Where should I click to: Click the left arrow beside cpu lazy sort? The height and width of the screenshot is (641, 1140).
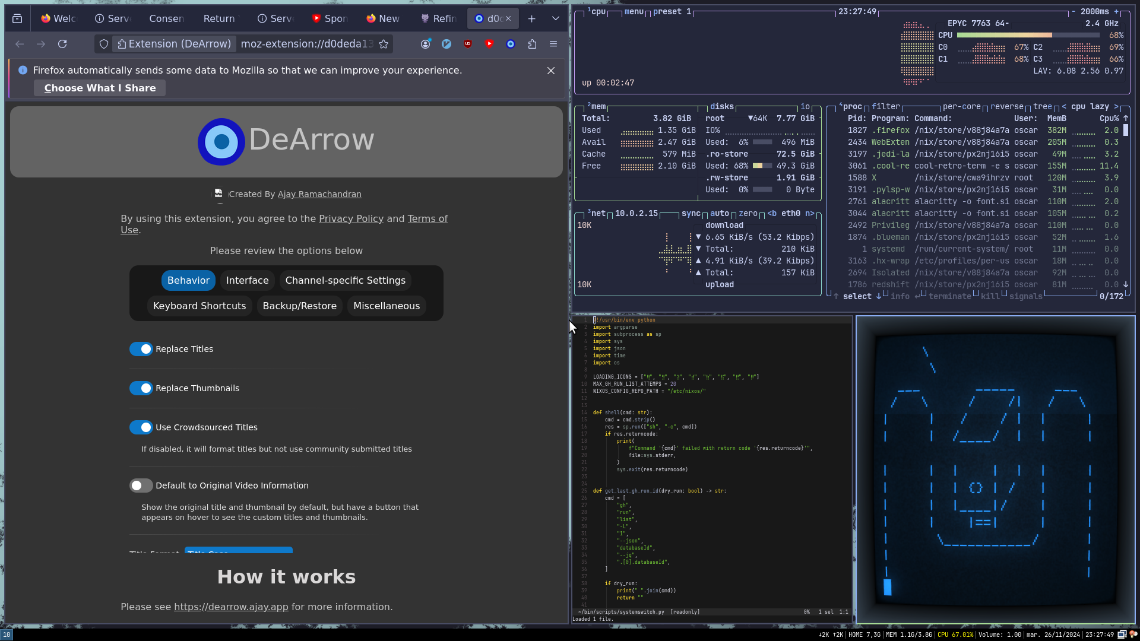pyautogui.click(x=1064, y=107)
